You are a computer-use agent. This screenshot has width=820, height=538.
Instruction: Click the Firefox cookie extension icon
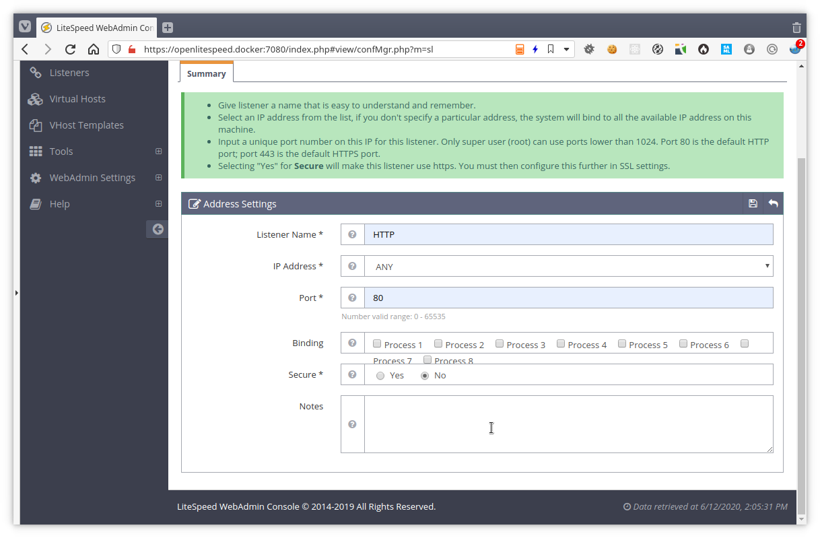point(611,48)
